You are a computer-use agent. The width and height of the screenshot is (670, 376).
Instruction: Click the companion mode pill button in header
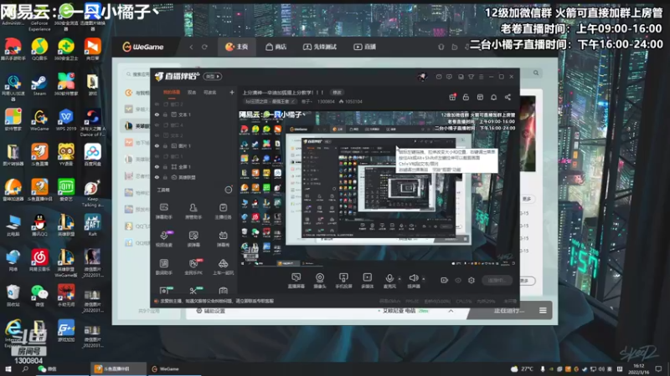point(213,76)
